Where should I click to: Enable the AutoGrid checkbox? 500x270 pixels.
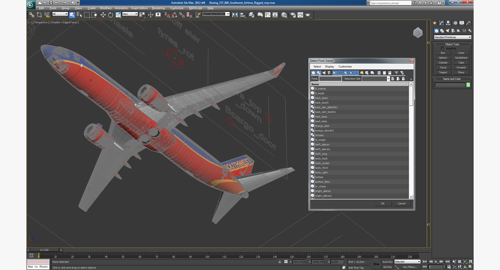pos(443,48)
